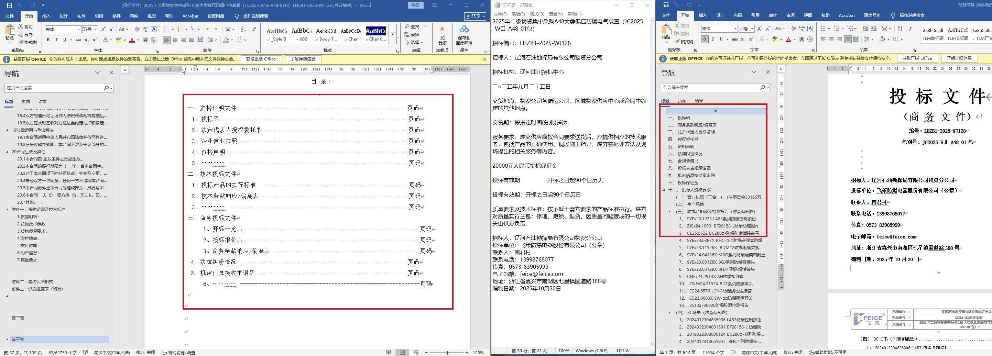Open the 共享 share button in left Word
The width and height of the screenshot is (992, 356).
tap(475, 16)
